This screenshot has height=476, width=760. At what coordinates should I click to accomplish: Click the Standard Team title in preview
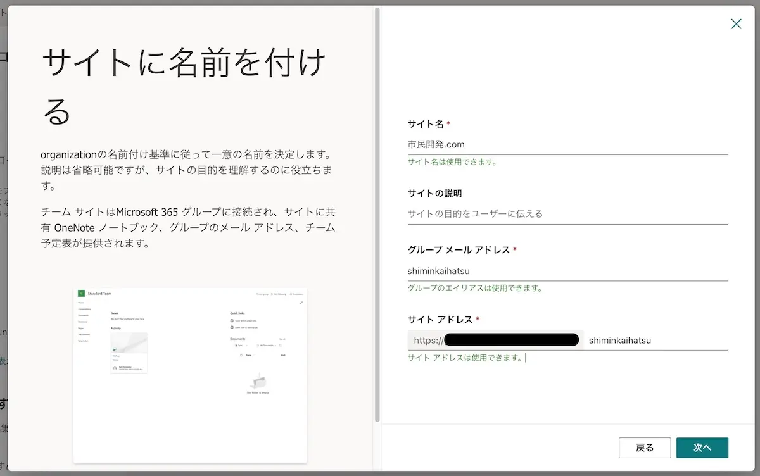pos(100,294)
